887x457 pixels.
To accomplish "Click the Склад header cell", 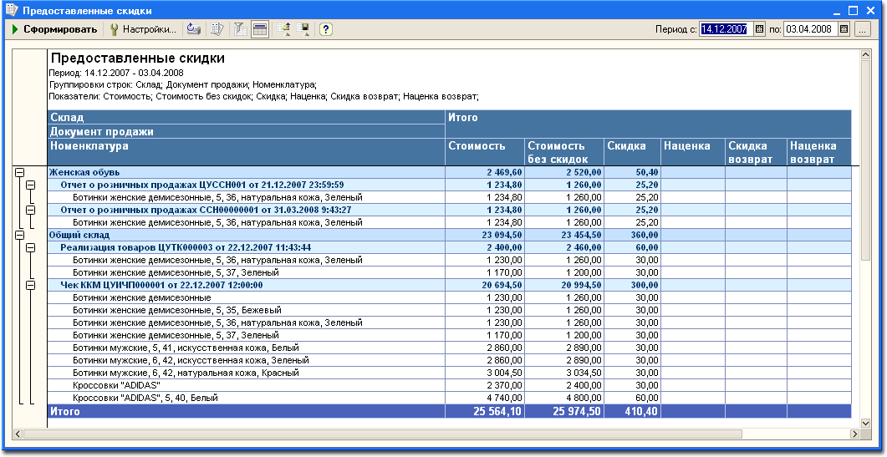I will (246, 118).
